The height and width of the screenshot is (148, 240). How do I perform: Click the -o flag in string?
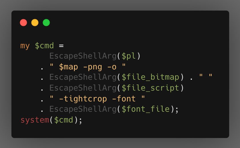(x=112, y=67)
